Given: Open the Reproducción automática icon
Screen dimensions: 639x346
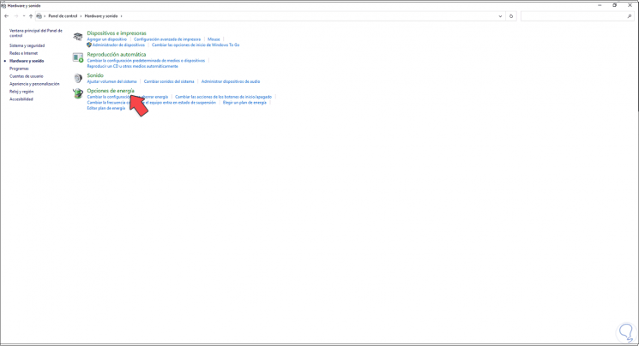Looking at the screenshot, I should click(x=77, y=57).
